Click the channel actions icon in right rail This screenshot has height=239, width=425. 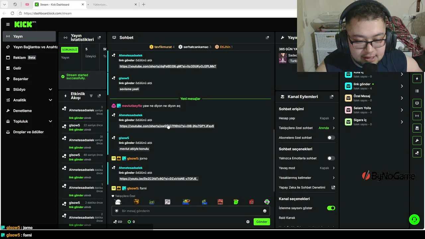pyautogui.click(x=417, y=128)
